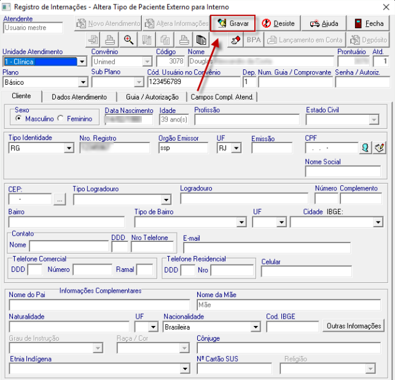This screenshot has height=380, width=395.
Task: Click the CEP input field
Action: click(x=30, y=200)
